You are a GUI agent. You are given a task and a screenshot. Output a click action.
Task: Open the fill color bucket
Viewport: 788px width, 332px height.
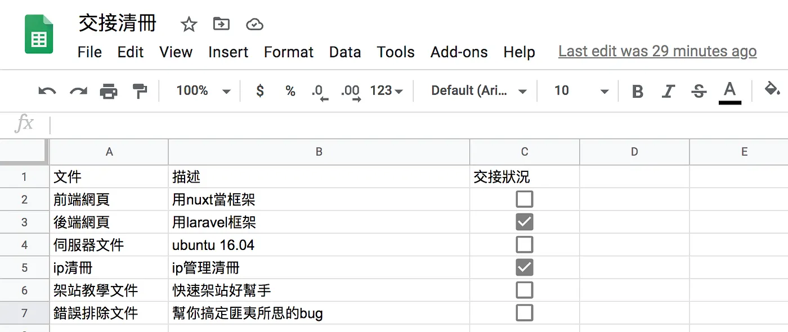coord(772,89)
